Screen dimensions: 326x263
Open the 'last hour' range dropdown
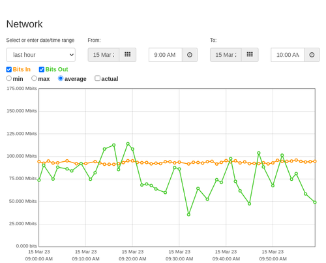[x=41, y=55]
